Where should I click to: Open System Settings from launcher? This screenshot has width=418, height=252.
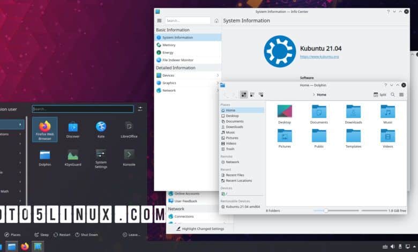101,159
